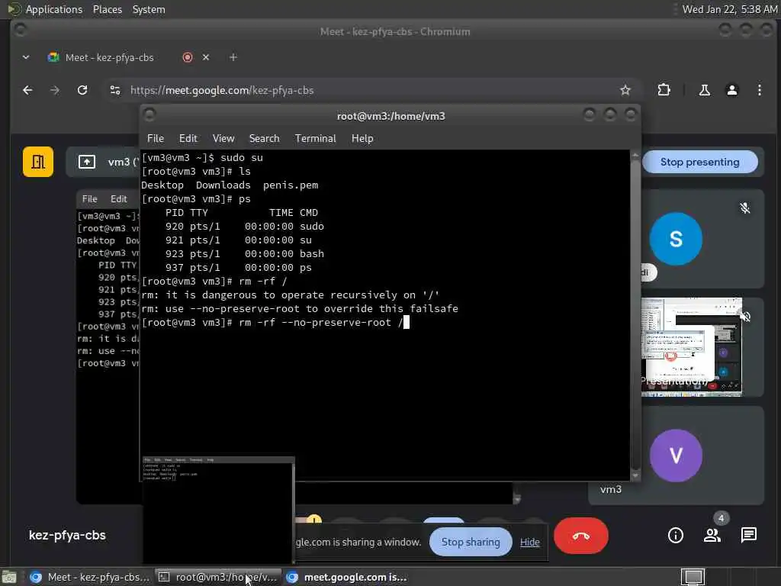This screenshot has height=586, width=781.
Task: Click the address bar URL meet.google.com
Action: (222, 90)
